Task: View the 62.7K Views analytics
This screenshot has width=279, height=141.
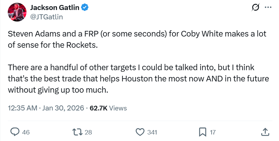Action: point(108,108)
